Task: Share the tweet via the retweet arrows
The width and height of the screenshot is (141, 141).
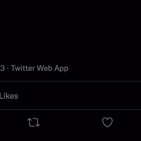Action: (x=34, y=122)
